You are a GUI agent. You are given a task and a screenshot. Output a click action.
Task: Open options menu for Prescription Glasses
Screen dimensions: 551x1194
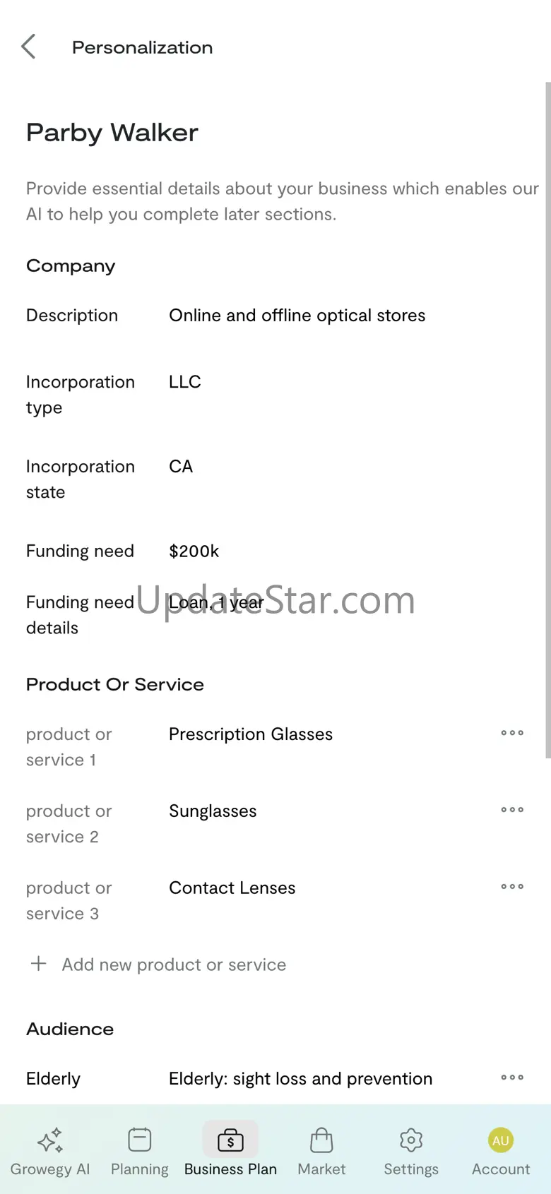tap(512, 733)
